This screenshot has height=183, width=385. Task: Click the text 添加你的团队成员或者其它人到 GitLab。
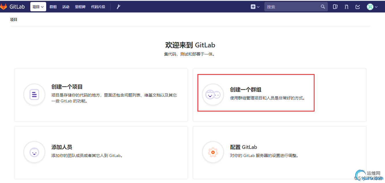(87, 156)
